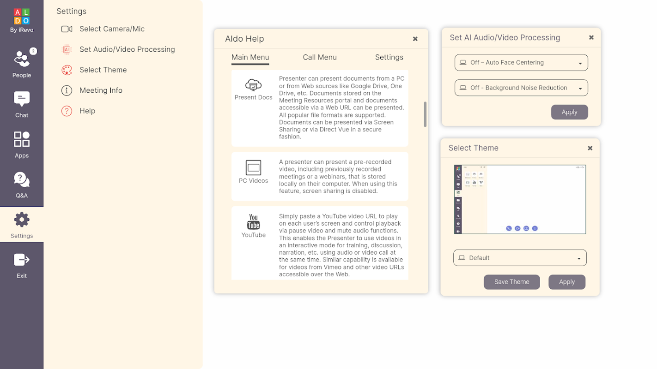The height and width of the screenshot is (369, 657).
Task: Click the Aldo Help scrollbar
Action: coord(425,114)
